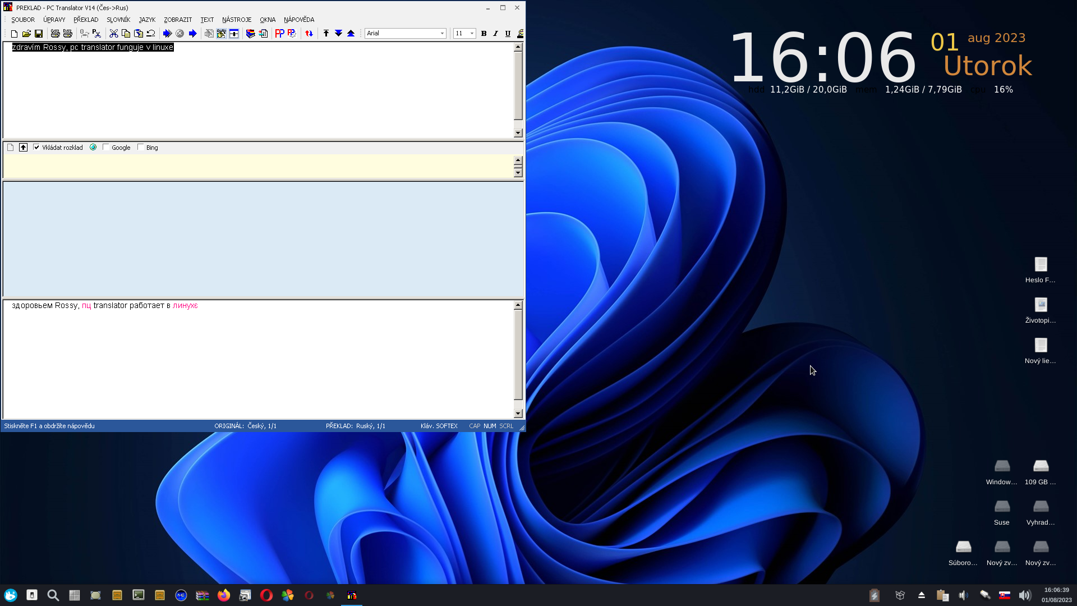Enable the Bing checkbox

click(141, 148)
